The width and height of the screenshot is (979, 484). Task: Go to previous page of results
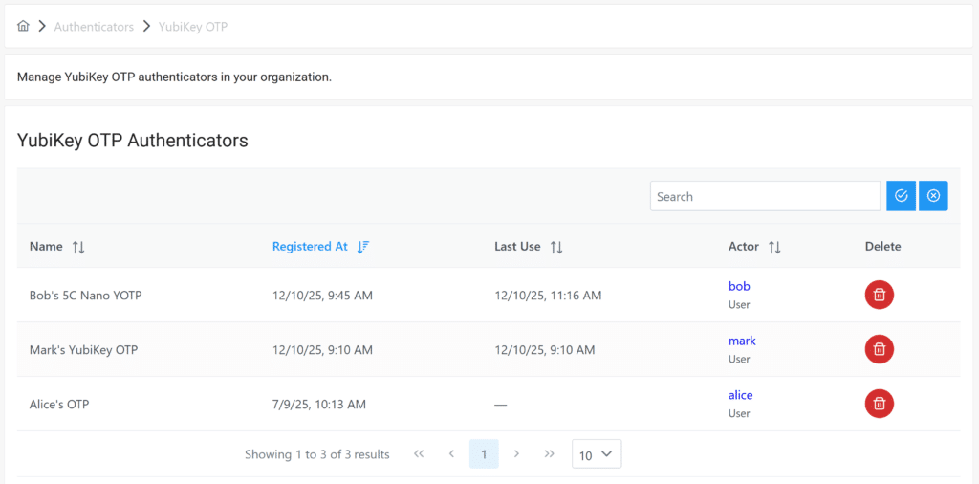(x=451, y=454)
